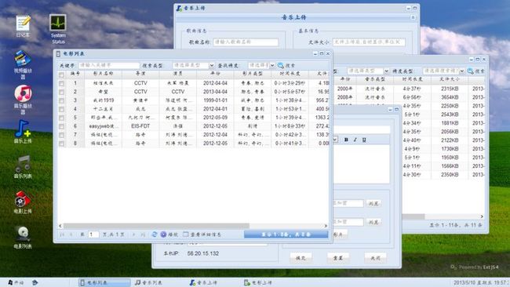Open the 电影上传 movie upload desktop icon

[23, 202]
